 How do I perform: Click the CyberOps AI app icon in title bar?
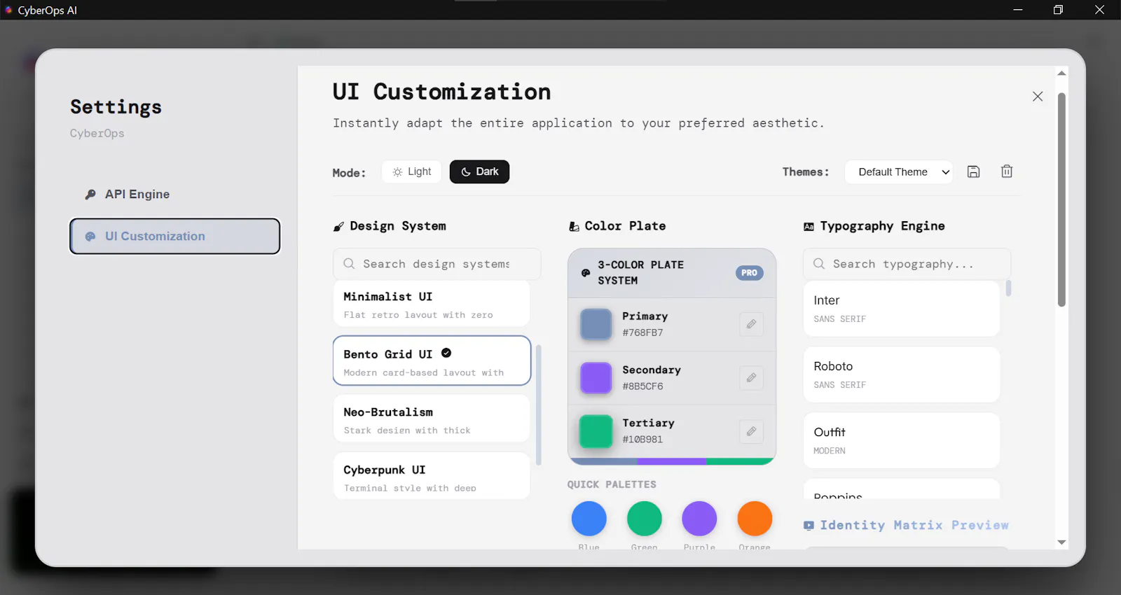coord(8,10)
